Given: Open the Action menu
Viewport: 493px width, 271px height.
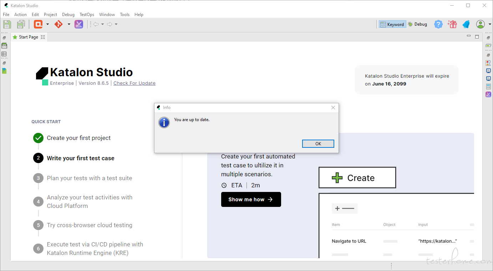Looking at the screenshot, I should point(20,15).
